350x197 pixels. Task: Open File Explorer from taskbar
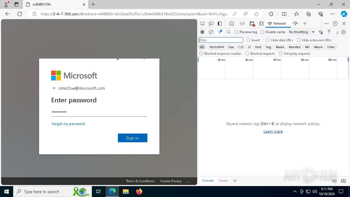tap(126, 192)
